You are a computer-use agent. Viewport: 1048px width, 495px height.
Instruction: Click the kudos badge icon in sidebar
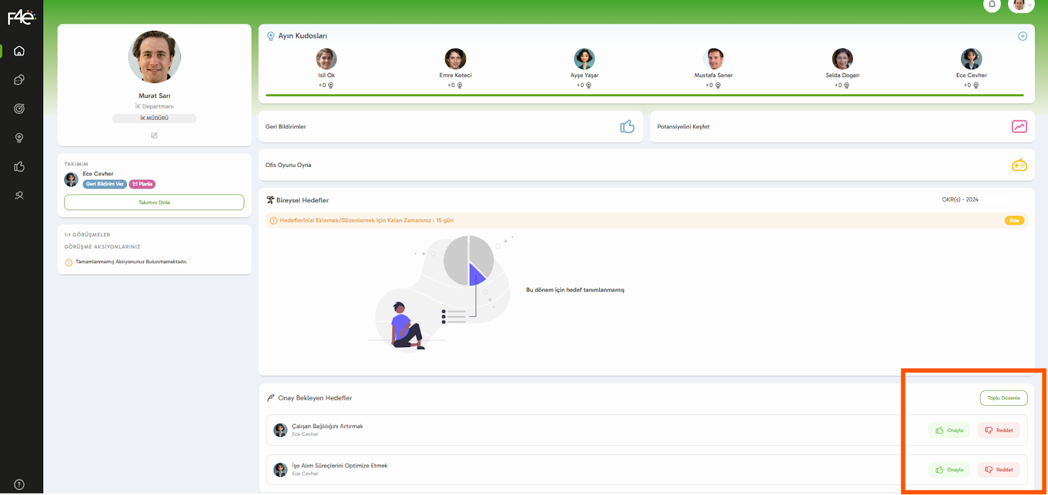[19, 137]
